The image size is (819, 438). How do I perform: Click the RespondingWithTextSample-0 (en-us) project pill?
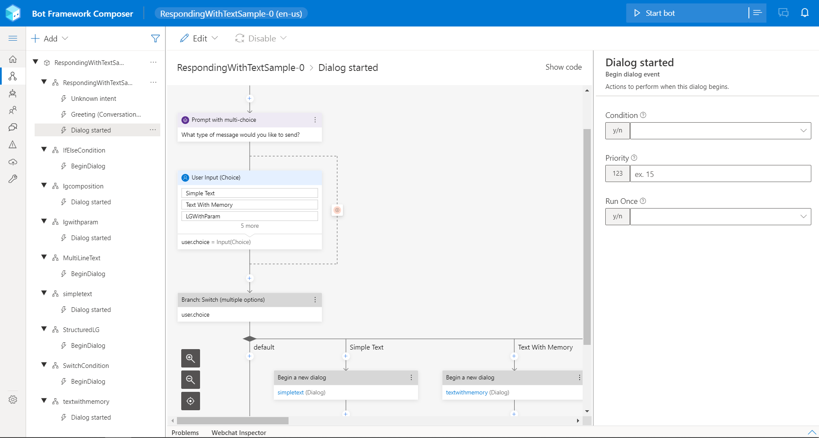click(x=231, y=14)
